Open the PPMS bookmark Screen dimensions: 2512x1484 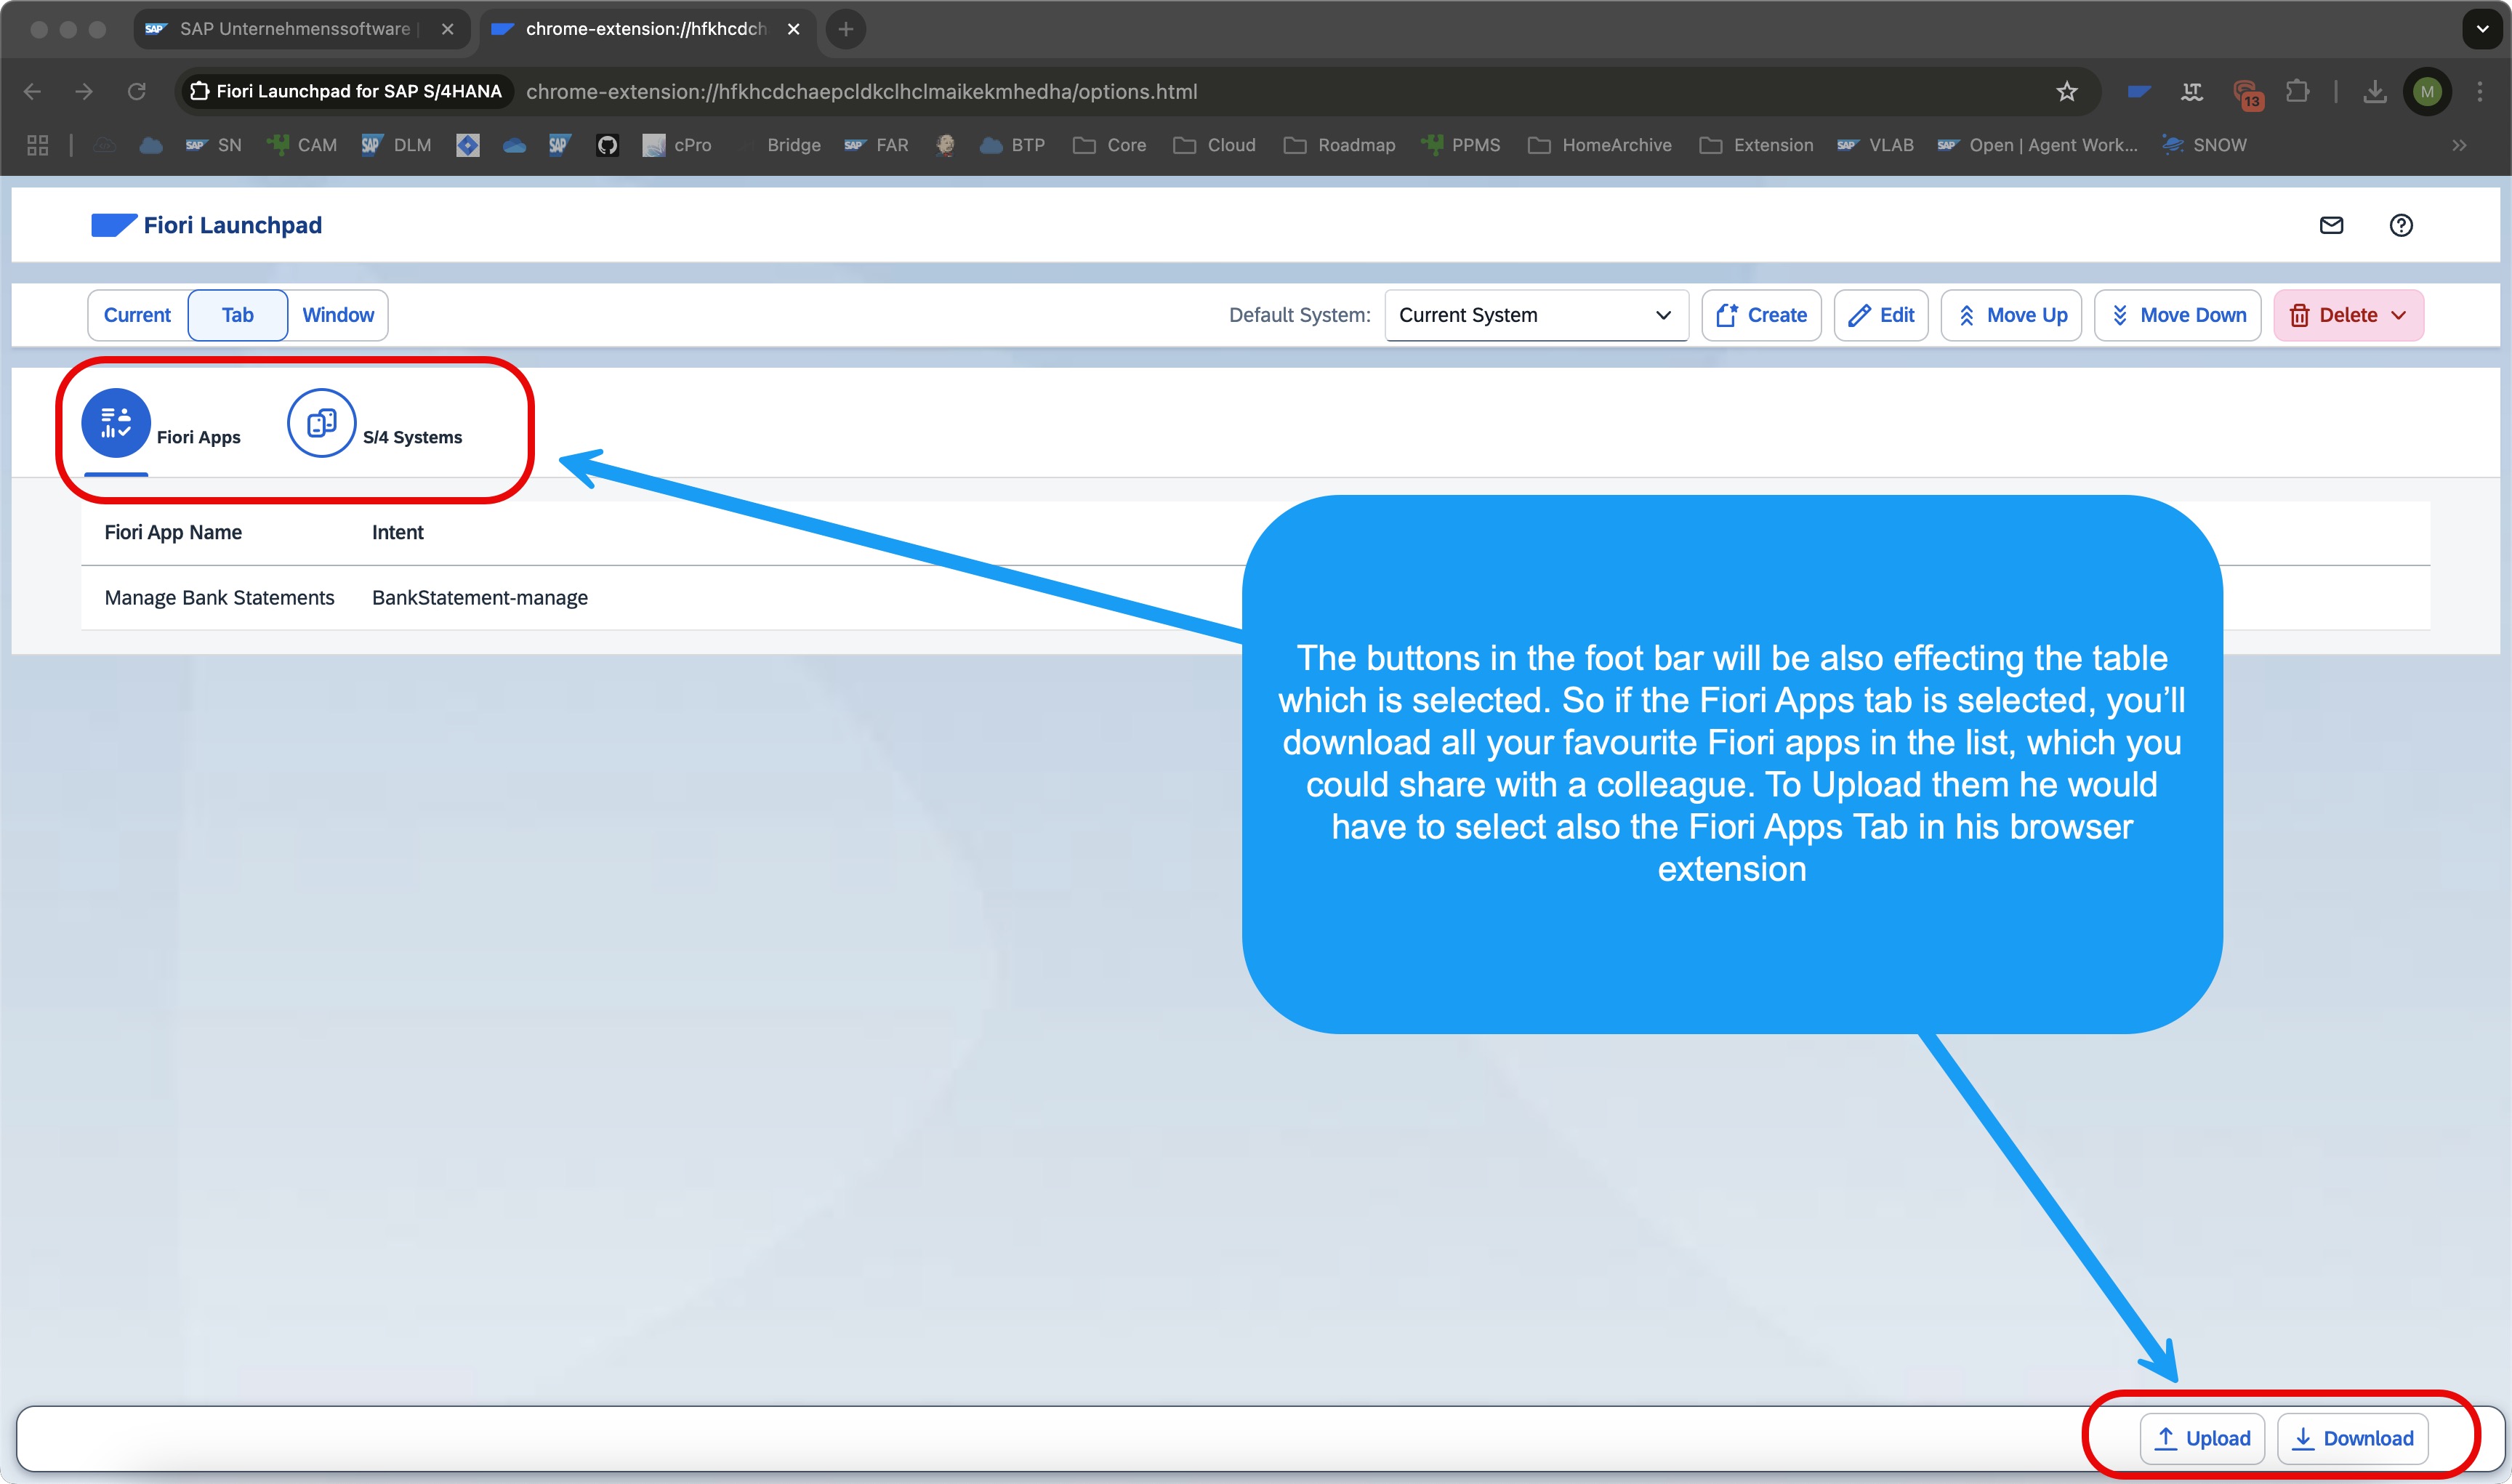click(1460, 145)
